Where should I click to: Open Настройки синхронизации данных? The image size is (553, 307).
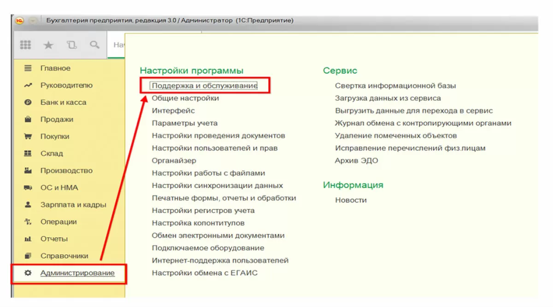tap(218, 185)
